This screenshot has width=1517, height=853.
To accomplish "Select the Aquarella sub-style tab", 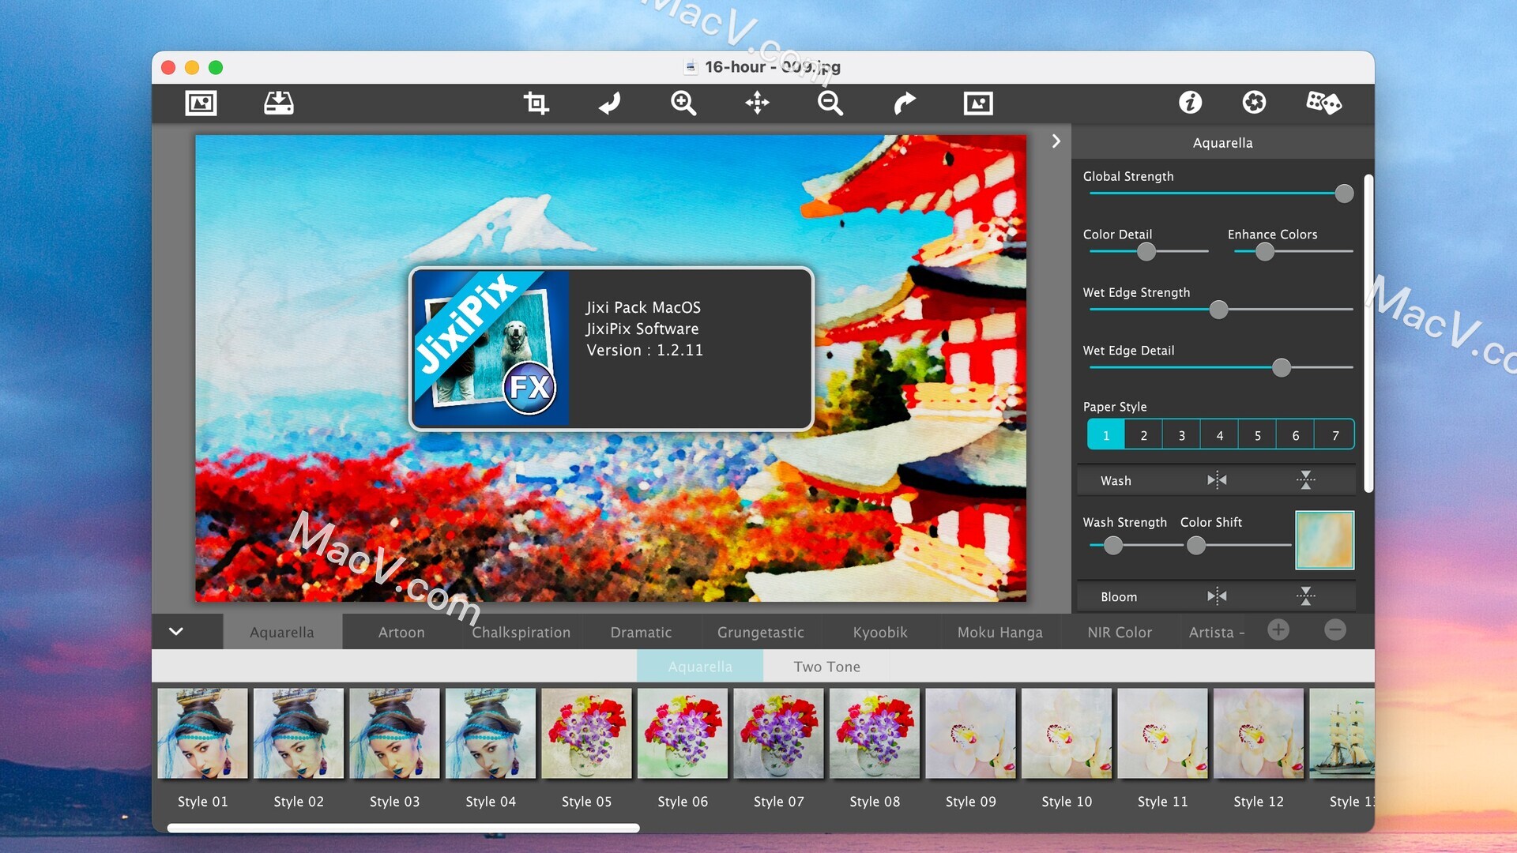I will point(700,667).
